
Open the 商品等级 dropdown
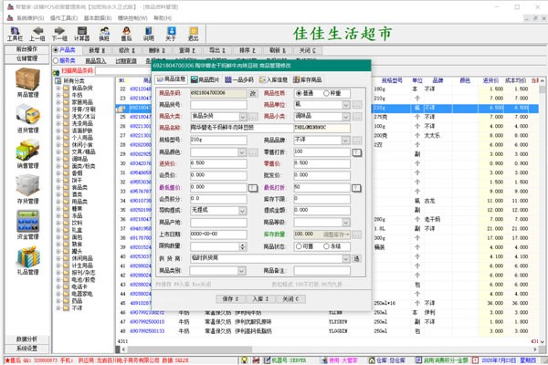click(345, 223)
